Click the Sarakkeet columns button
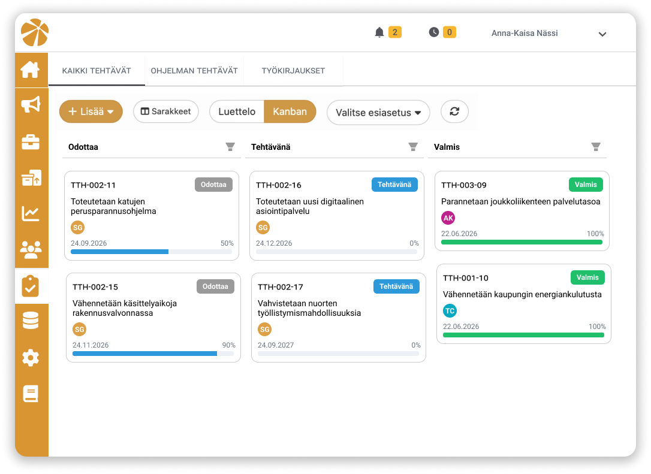 click(166, 111)
